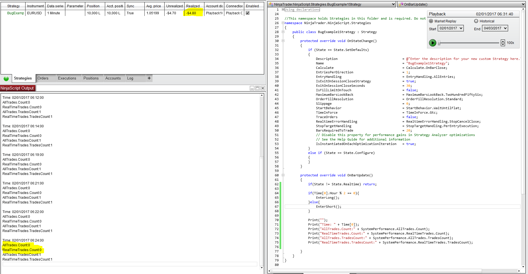Select the Historical radio button
The height and width of the screenshot is (274, 528).
[476, 21]
